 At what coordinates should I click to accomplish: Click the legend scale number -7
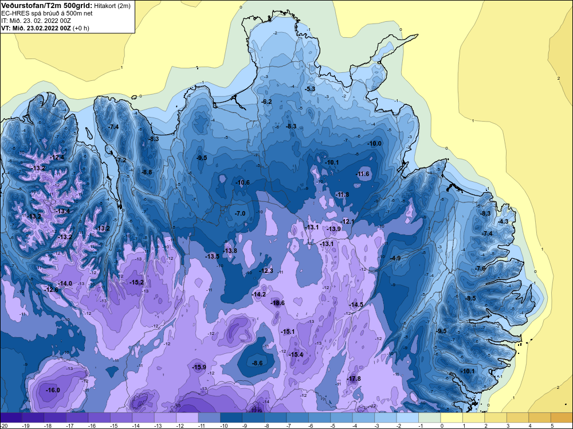coord(290,426)
